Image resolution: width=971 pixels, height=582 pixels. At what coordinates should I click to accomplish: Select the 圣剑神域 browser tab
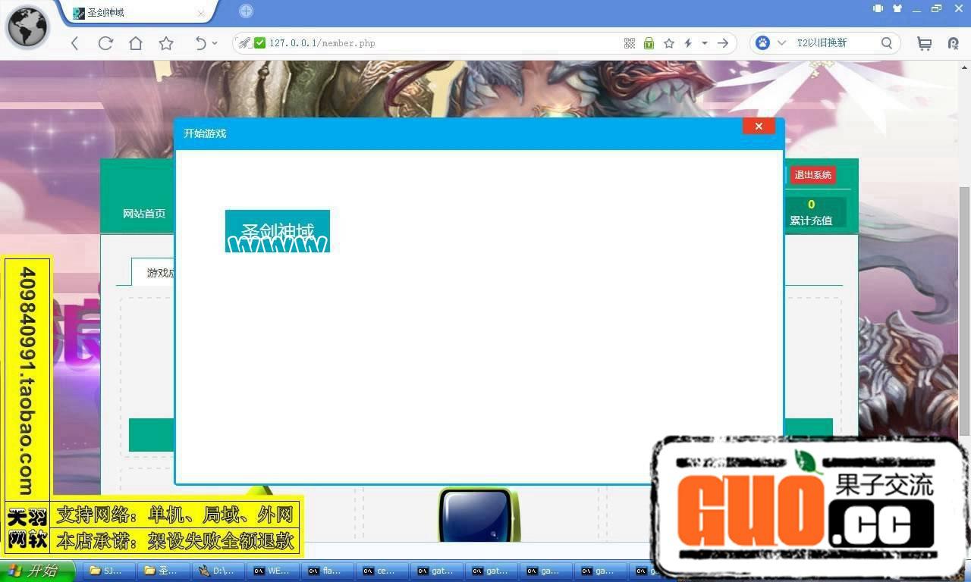click(138, 13)
